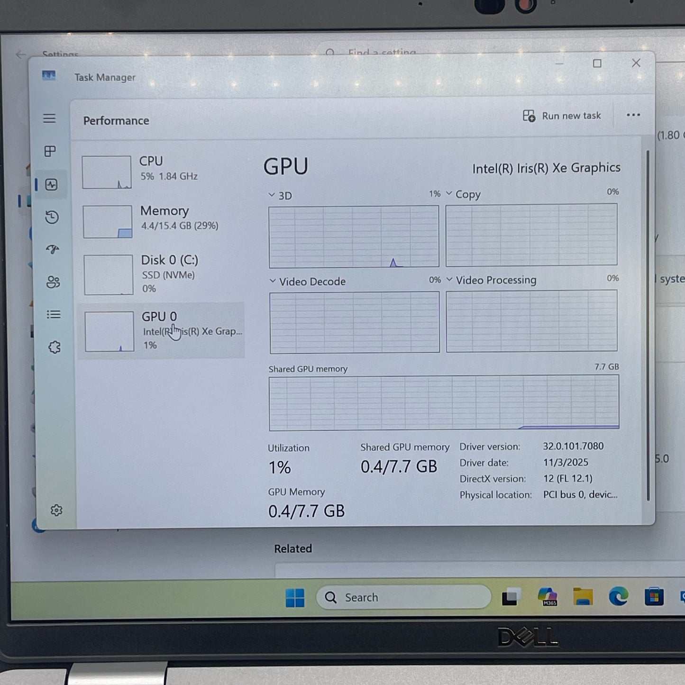The image size is (685, 685).
Task: Click the Shared GPU memory graph
Action: point(444,402)
